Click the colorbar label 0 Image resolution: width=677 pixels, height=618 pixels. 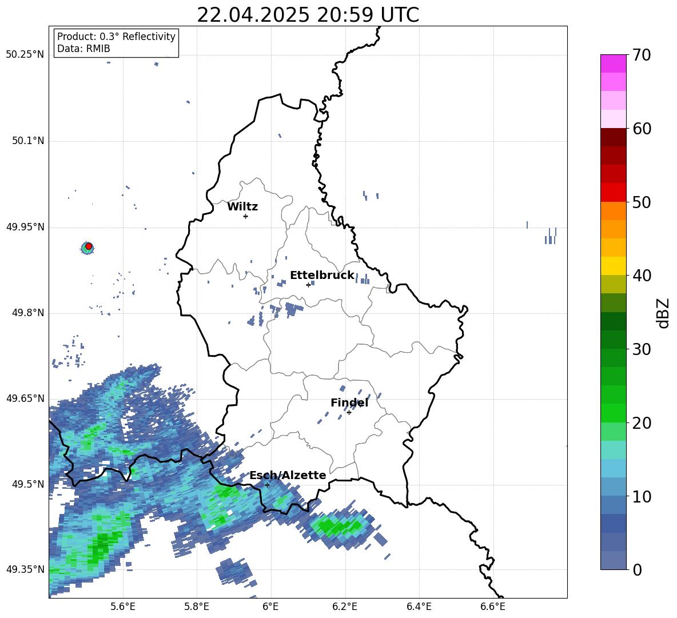pyautogui.click(x=637, y=569)
